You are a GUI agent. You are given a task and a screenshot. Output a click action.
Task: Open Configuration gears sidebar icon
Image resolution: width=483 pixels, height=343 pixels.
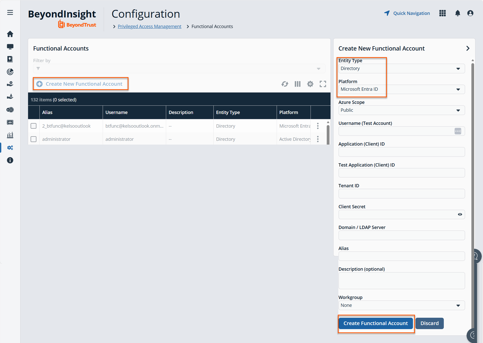[10, 148]
